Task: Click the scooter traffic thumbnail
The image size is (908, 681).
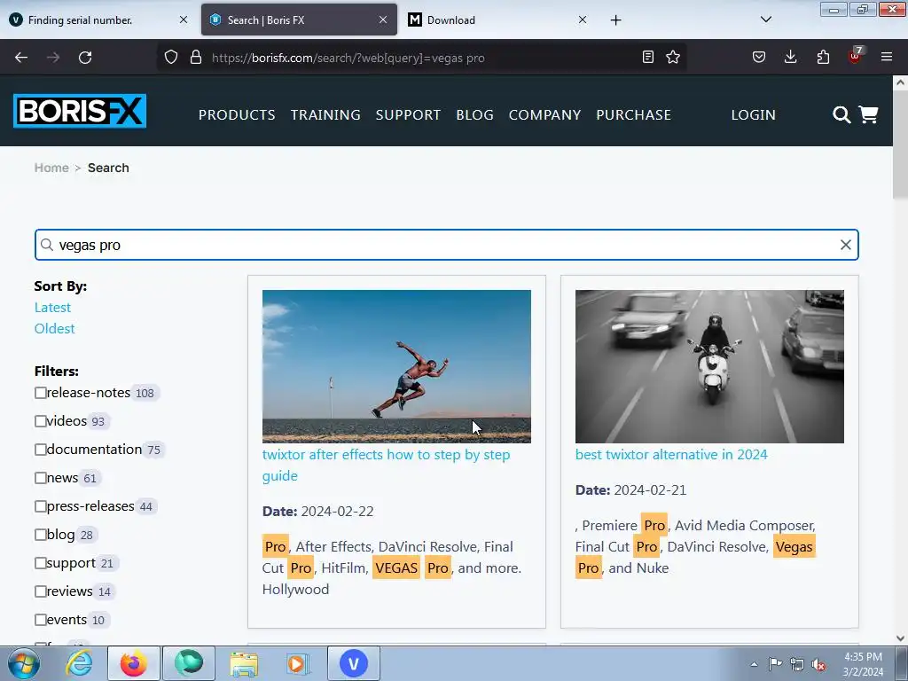Action: pyautogui.click(x=709, y=366)
